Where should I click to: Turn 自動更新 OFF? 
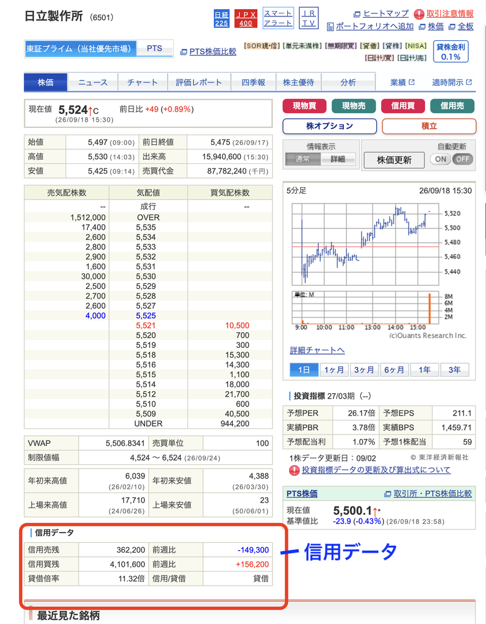coord(462,159)
